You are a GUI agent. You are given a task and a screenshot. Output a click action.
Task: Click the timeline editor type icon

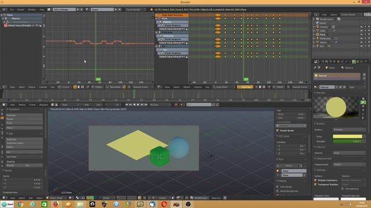pyautogui.click(x=4, y=105)
